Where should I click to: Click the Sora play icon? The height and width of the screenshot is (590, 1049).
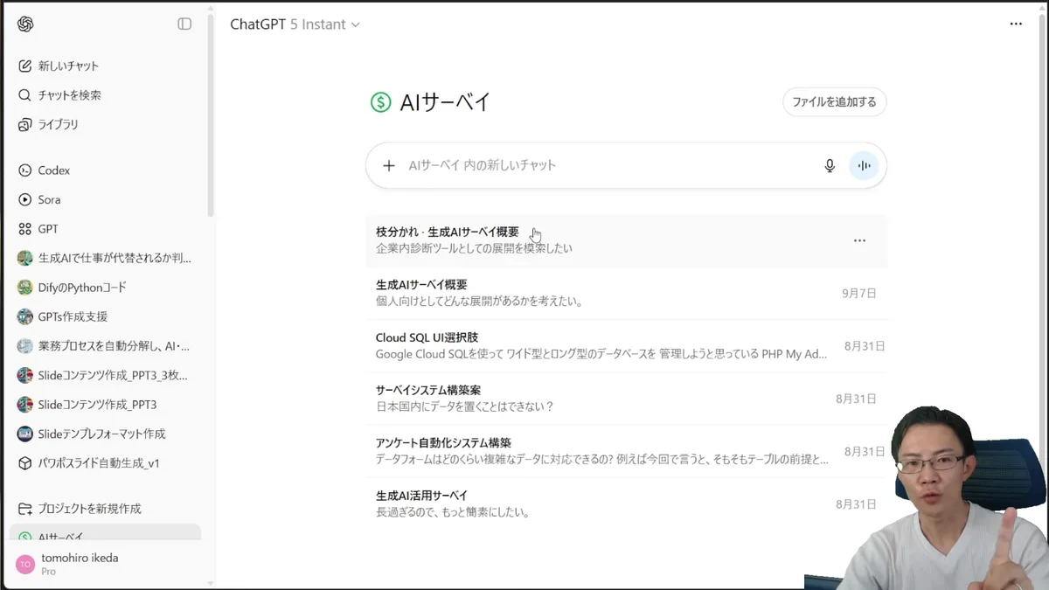(x=24, y=199)
